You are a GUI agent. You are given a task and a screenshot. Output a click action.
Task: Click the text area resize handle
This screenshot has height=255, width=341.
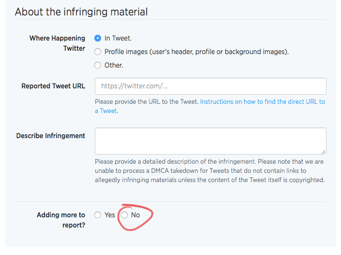click(324, 152)
